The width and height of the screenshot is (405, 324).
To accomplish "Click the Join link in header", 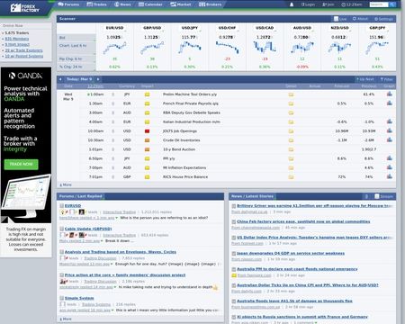I will coord(328,4).
